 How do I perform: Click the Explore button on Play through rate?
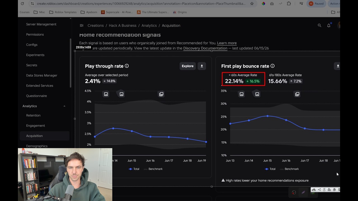click(188, 66)
